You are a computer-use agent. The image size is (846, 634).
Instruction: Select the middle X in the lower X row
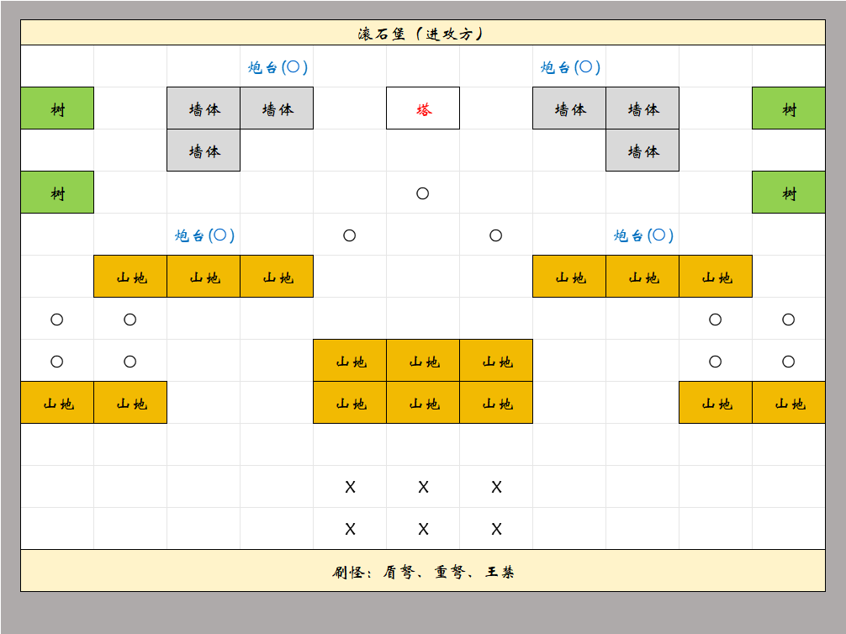click(424, 529)
